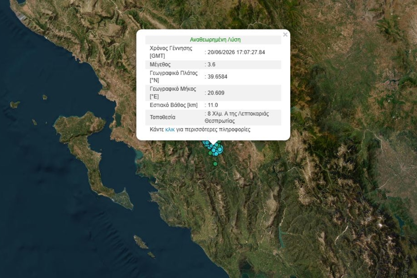Select the lone green marker south of the cluster

215,164
